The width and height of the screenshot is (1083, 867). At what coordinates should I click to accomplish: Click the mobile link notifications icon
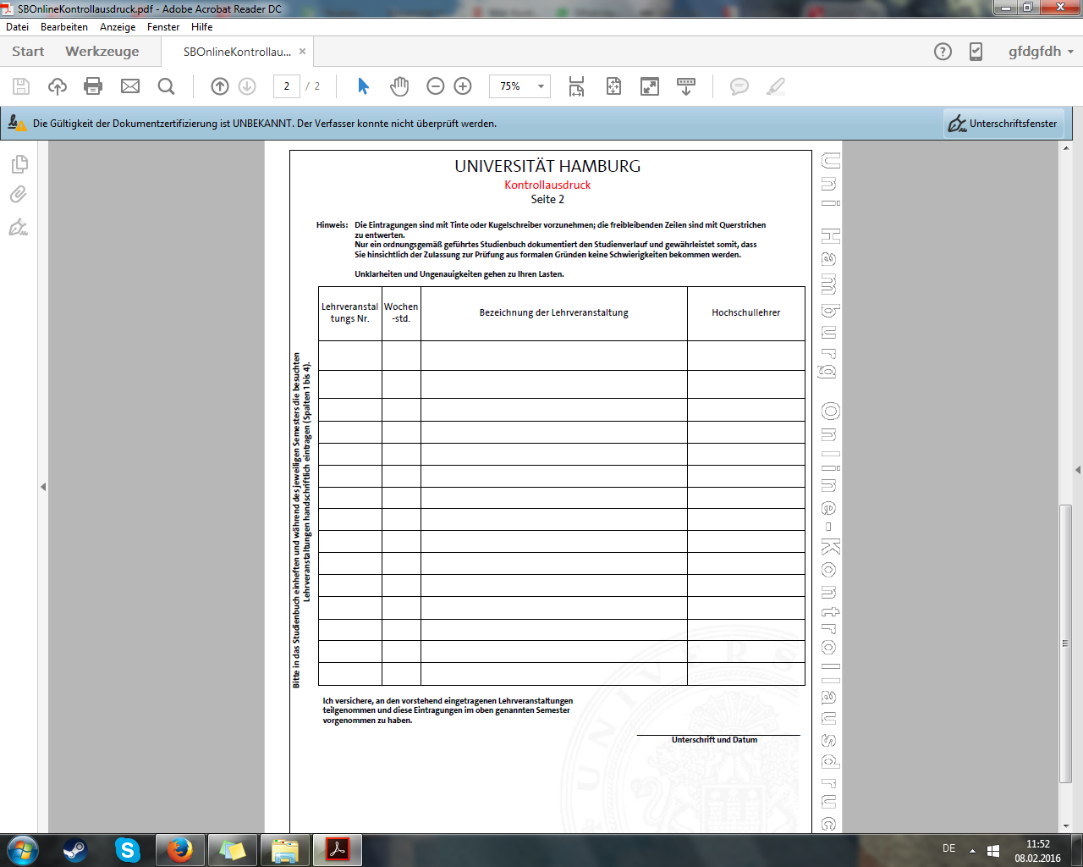click(976, 52)
